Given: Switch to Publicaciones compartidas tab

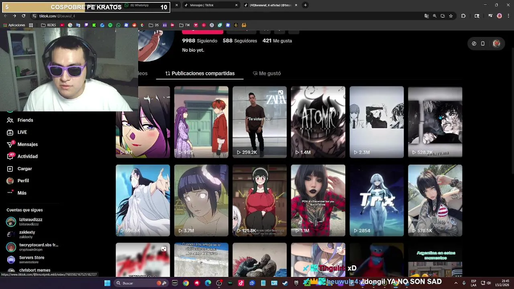Looking at the screenshot, I should 200,73.
